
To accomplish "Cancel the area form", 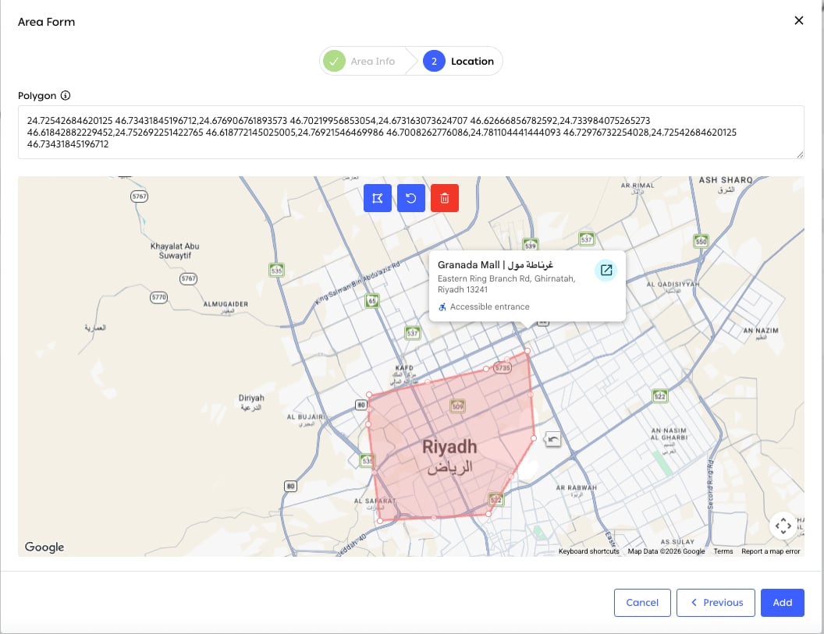I will [x=642, y=603].
